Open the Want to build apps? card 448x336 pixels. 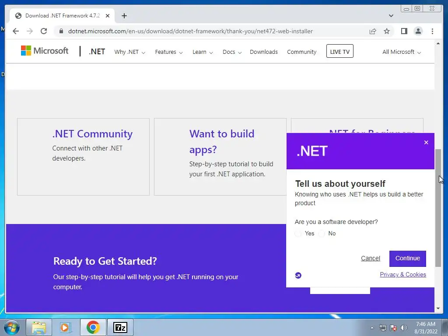point(220,157)
